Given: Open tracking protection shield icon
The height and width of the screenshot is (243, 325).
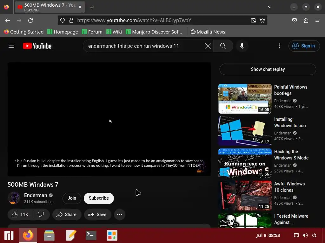Looking at the screenshot, I should (63, 20).
